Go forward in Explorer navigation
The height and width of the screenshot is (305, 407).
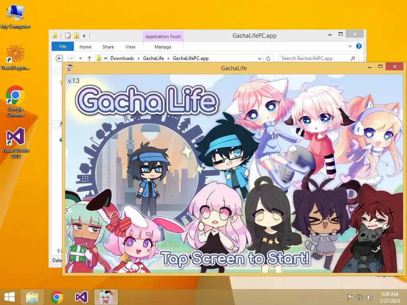click(x=71, y=58)
